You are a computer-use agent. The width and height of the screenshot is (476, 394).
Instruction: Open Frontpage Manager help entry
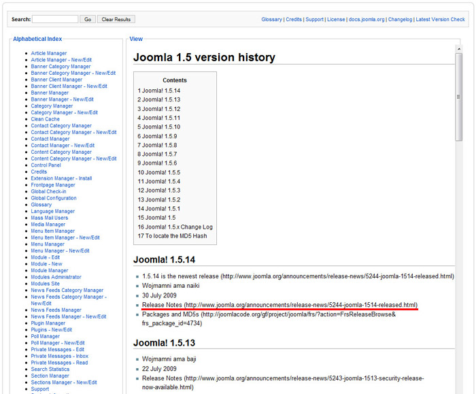coord(53,185)
